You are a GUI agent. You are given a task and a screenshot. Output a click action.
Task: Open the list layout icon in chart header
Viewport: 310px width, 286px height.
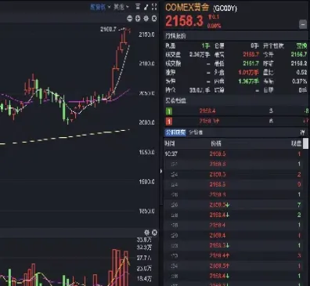[x=138, y=7]
